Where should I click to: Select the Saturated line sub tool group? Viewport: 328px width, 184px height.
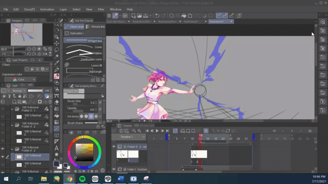pos(74,33)
